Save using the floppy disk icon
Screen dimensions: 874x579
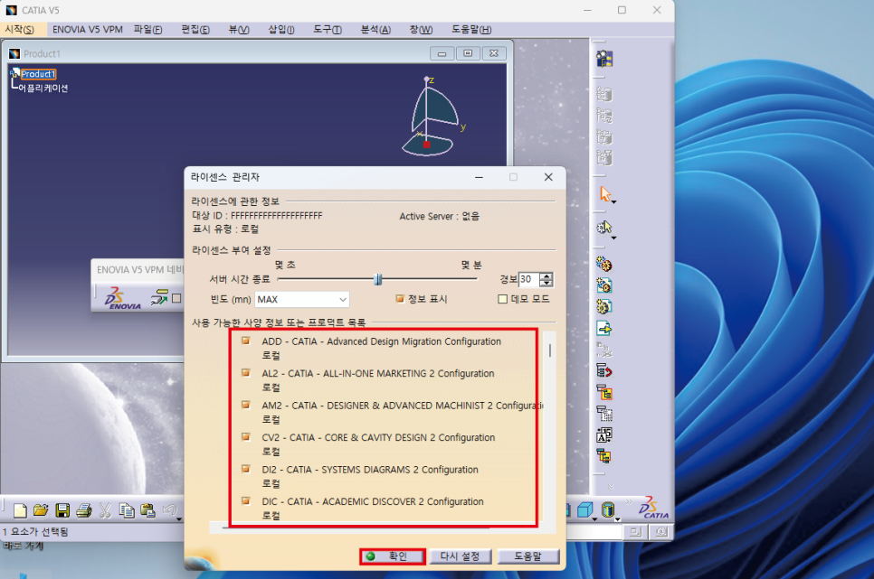pos(62,510)
